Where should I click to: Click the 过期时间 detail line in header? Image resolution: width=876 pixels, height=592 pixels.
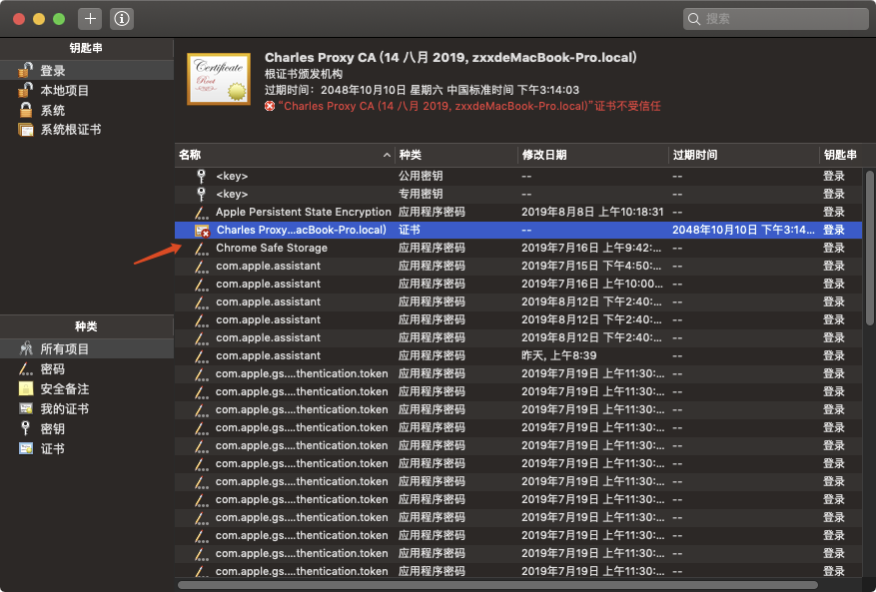tap(422, 90)
